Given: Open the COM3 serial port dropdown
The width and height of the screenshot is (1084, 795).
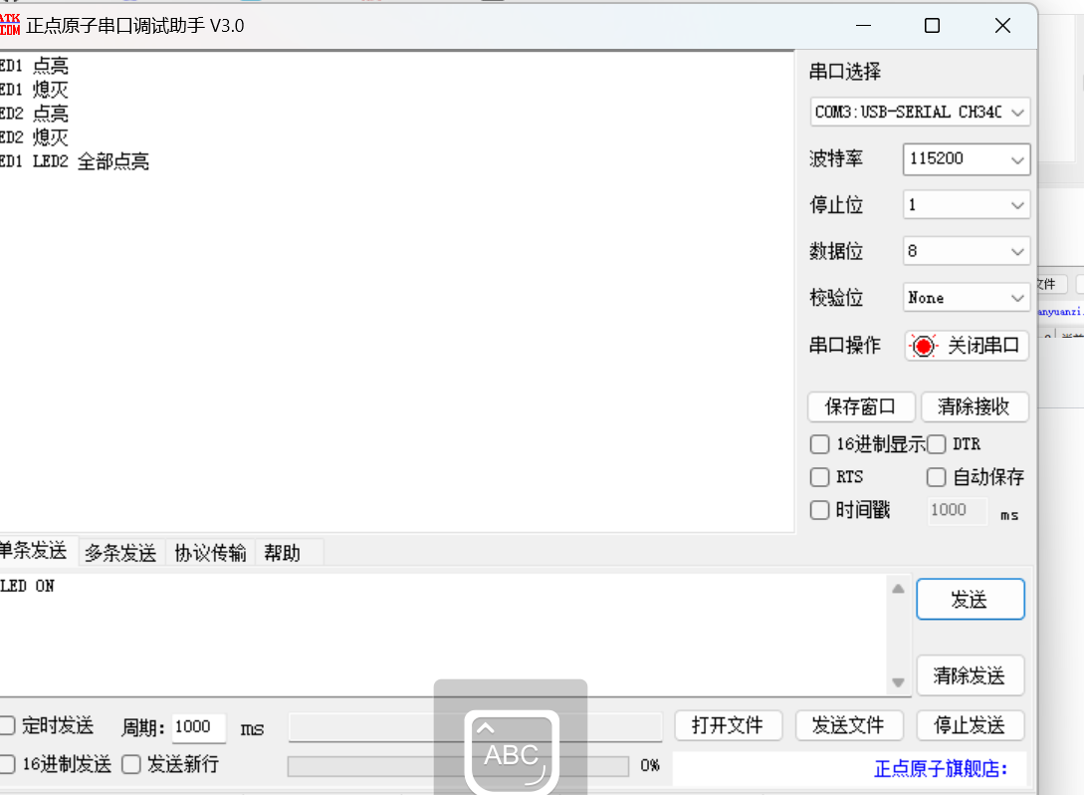Looking at the screenshot, I should [x=920, y=113].
